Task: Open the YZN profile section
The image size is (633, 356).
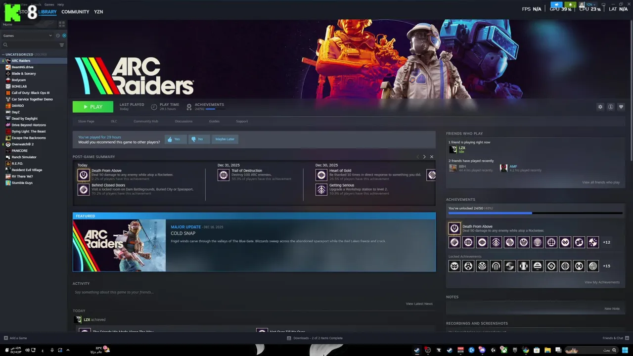Action: 98,12
